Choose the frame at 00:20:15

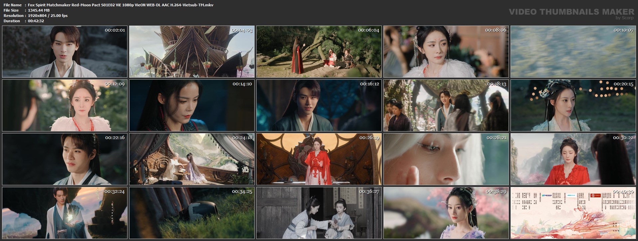tap(573, 106)
